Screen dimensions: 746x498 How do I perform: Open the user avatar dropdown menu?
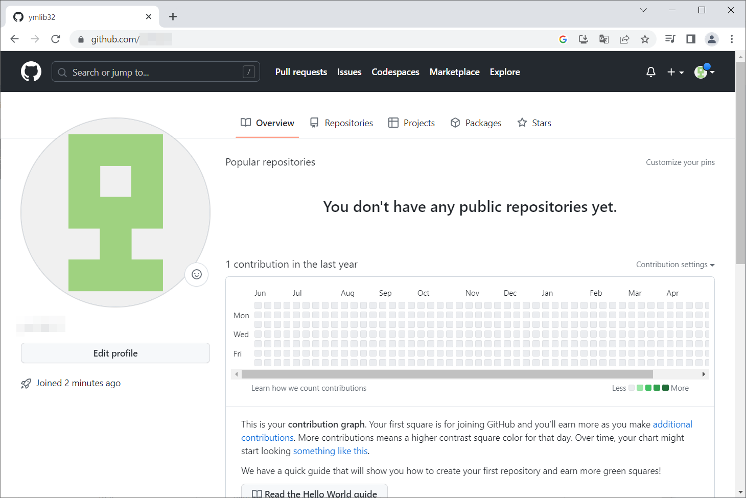coord(704,72)
